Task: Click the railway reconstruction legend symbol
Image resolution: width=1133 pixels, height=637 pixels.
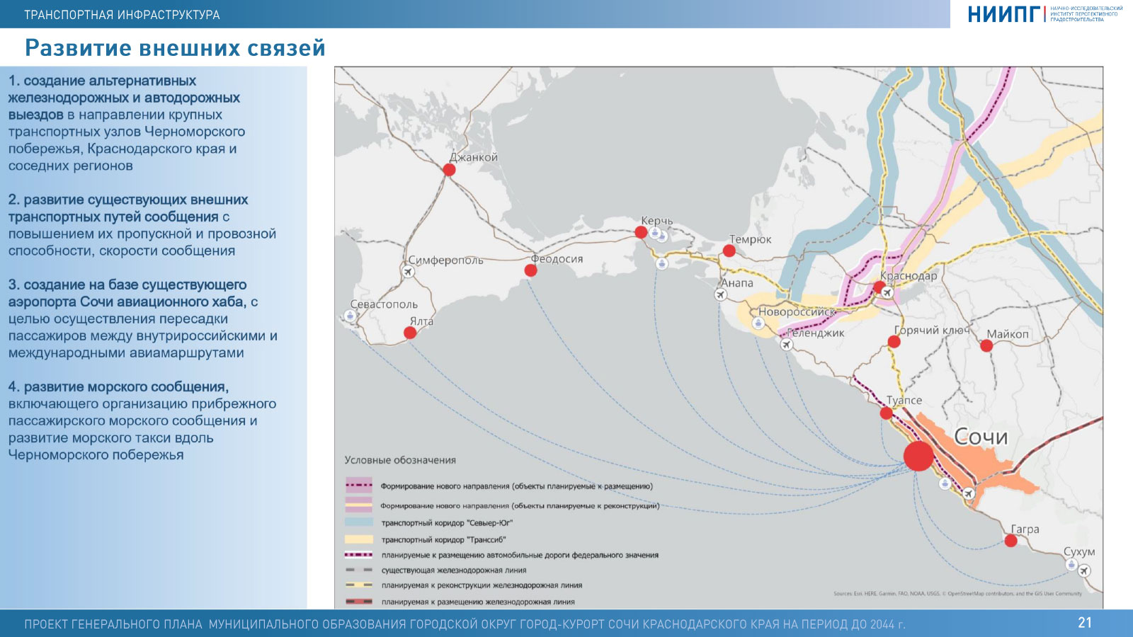Action: click(x=358, y=585)
